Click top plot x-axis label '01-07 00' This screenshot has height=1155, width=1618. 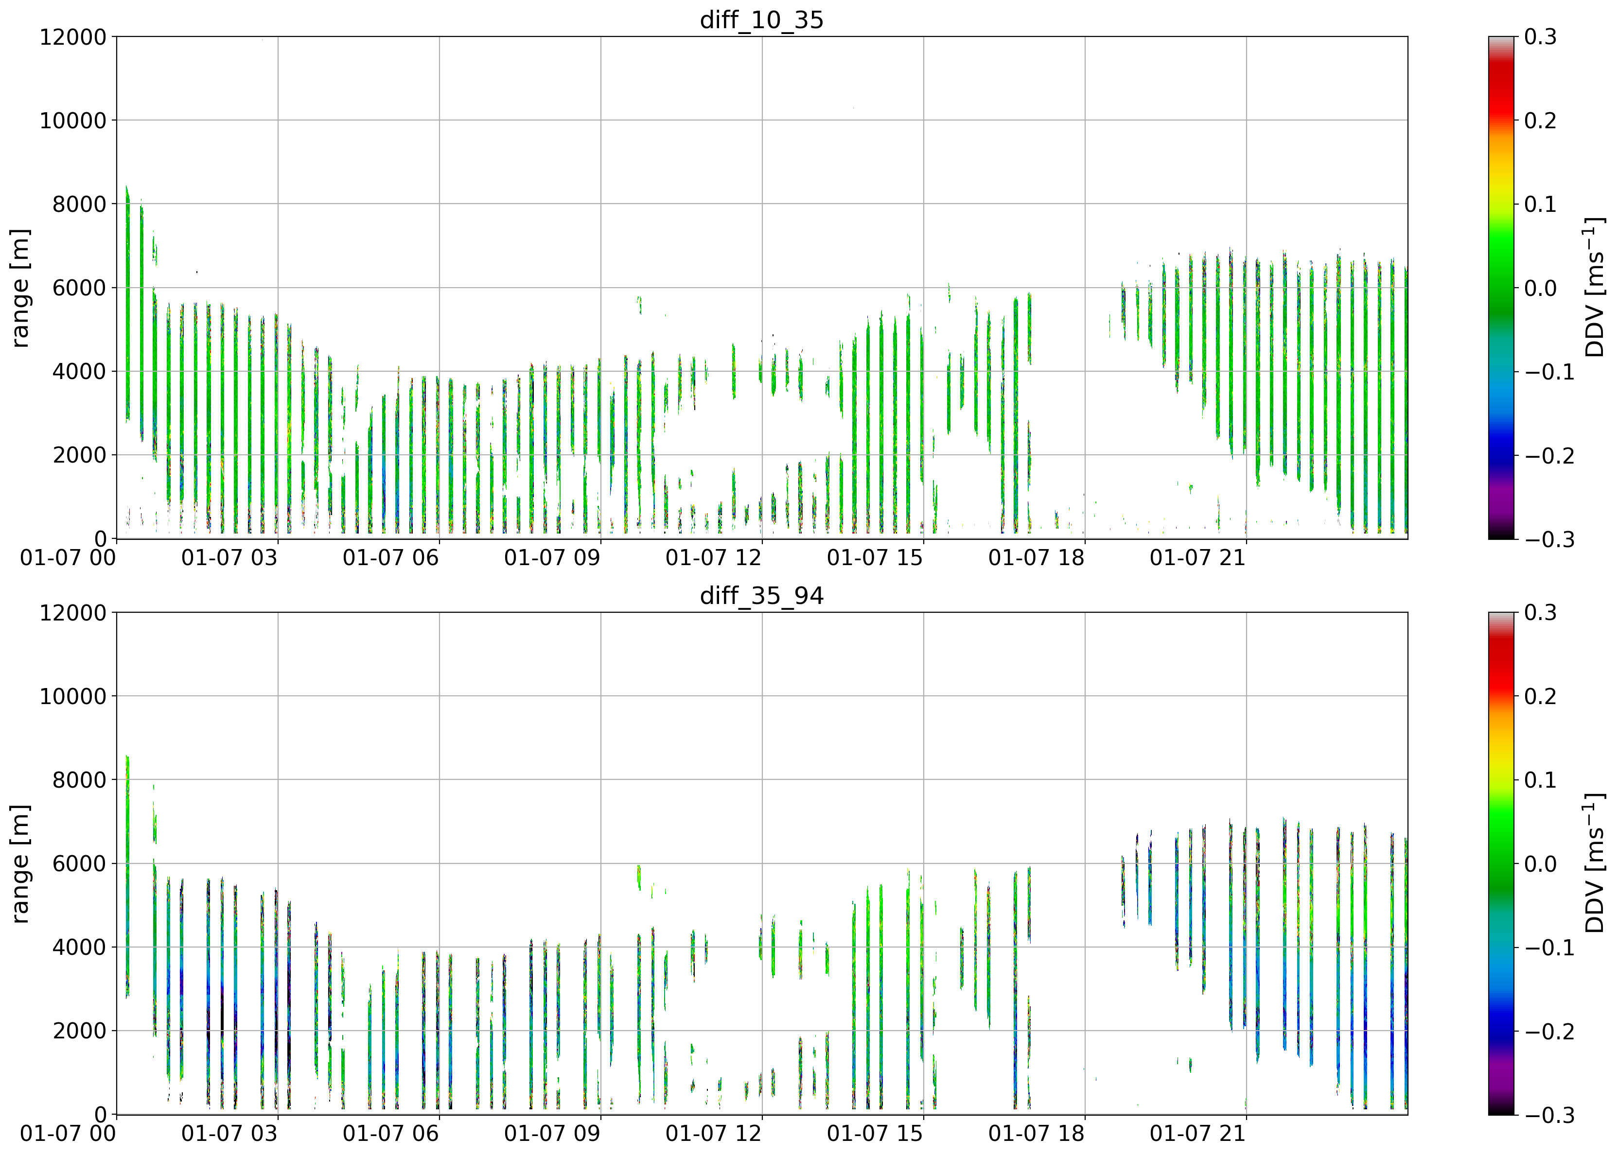(68, 558)
